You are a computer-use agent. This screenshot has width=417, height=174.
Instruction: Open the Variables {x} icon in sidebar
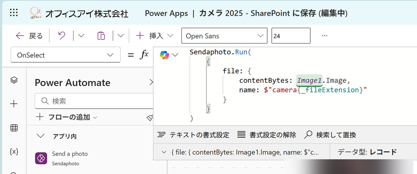tap(14, 152)
